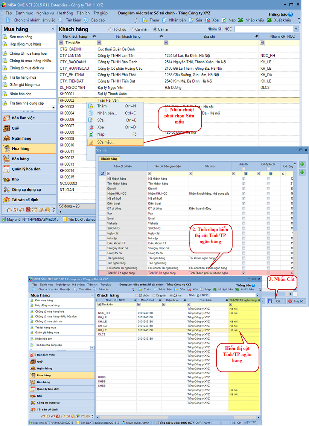The height and width of the screenshot is (426, 309).
Task: Click Trả lại hàng mua in top window sidebar
Action: [23, 78]
